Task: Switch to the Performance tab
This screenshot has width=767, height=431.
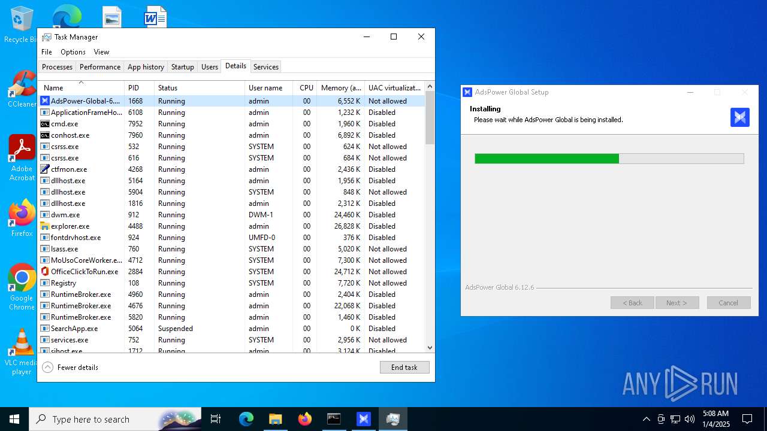Action: pos(100,67)
